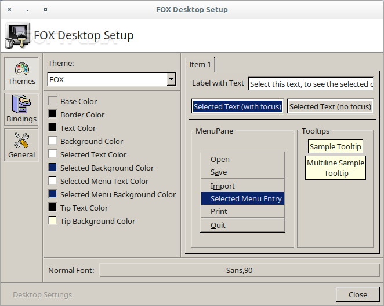Click the 'Selected Text Color' label text
The height and width of the screenshot is (306, 384).
tap(93, 154)
